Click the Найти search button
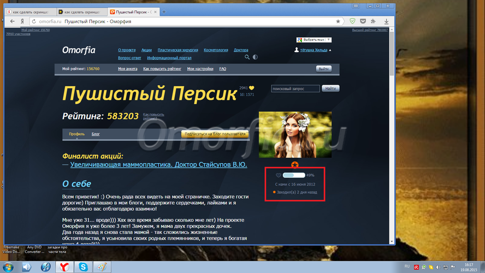 tap(330, 88)
